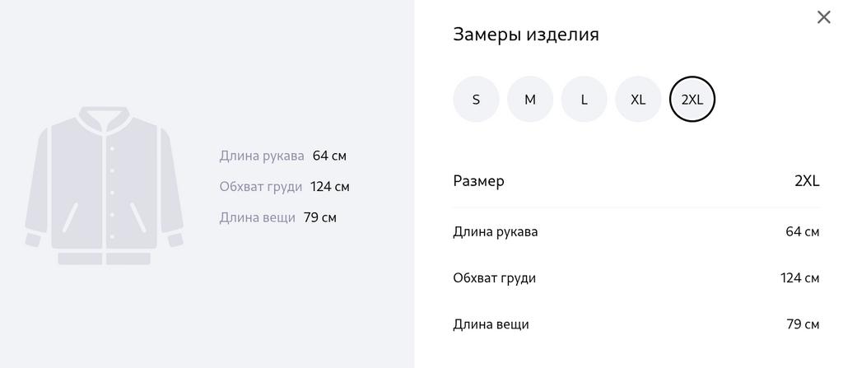The height and width of the screenshot is (368, 843).
Task: Click the 'Замеры изделия' heading
Action: (x=526, y=35)
